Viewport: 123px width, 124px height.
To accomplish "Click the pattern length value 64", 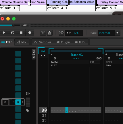I will 43,51.
